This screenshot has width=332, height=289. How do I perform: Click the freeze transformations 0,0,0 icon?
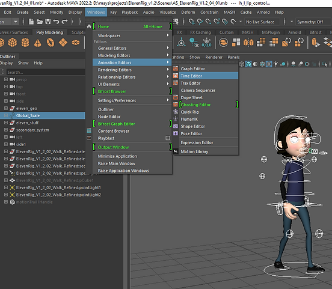[206, 42]
